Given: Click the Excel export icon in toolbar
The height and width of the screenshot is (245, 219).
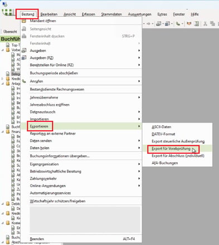Looking at the screenshot, I should pos(197,24).
